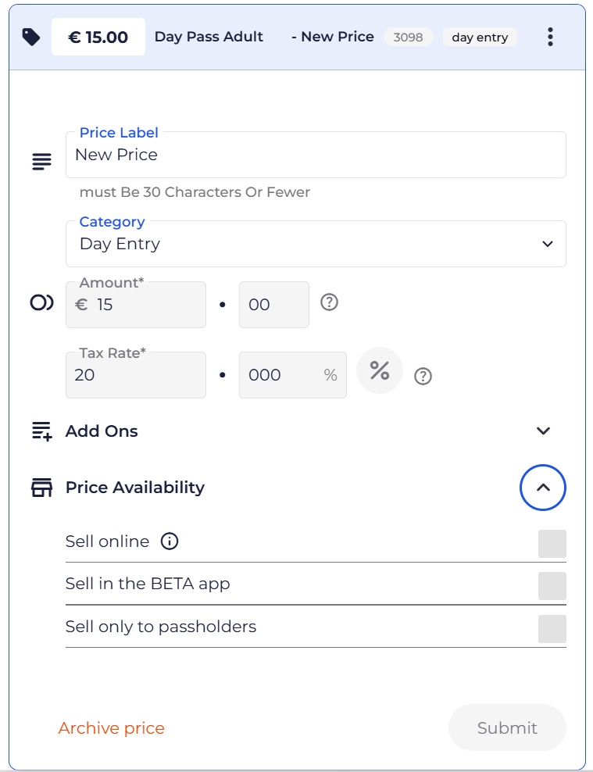Viewport: 593px width, 772px height.
Task: Click the Archive price link
Action: (112, 728)
